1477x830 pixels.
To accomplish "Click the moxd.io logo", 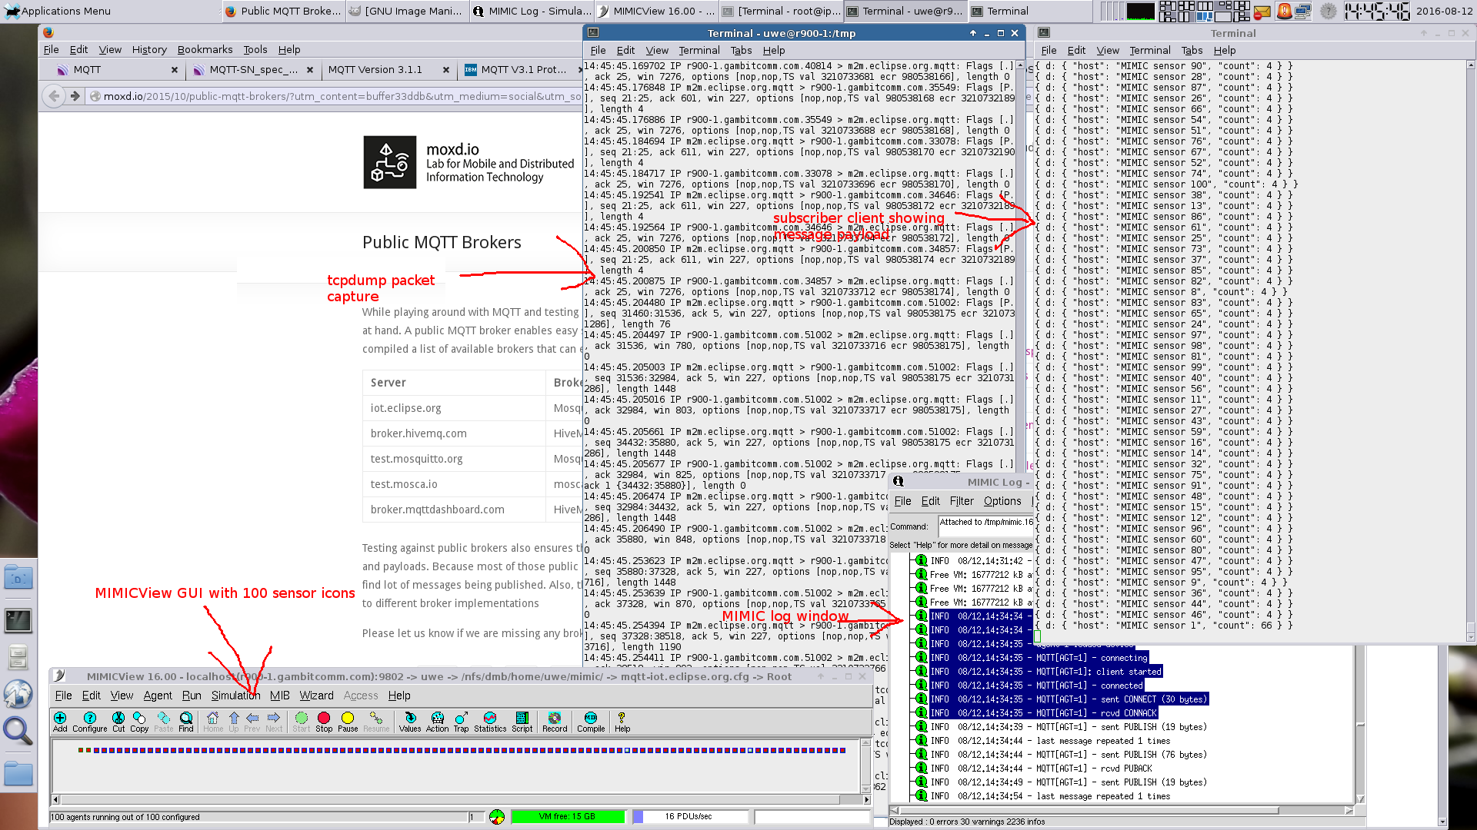I will [x=389, y=162].
